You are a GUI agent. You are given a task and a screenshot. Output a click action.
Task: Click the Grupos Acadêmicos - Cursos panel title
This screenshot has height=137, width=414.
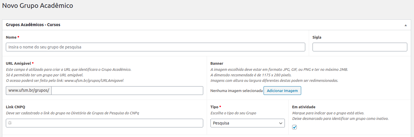point(33,25)
